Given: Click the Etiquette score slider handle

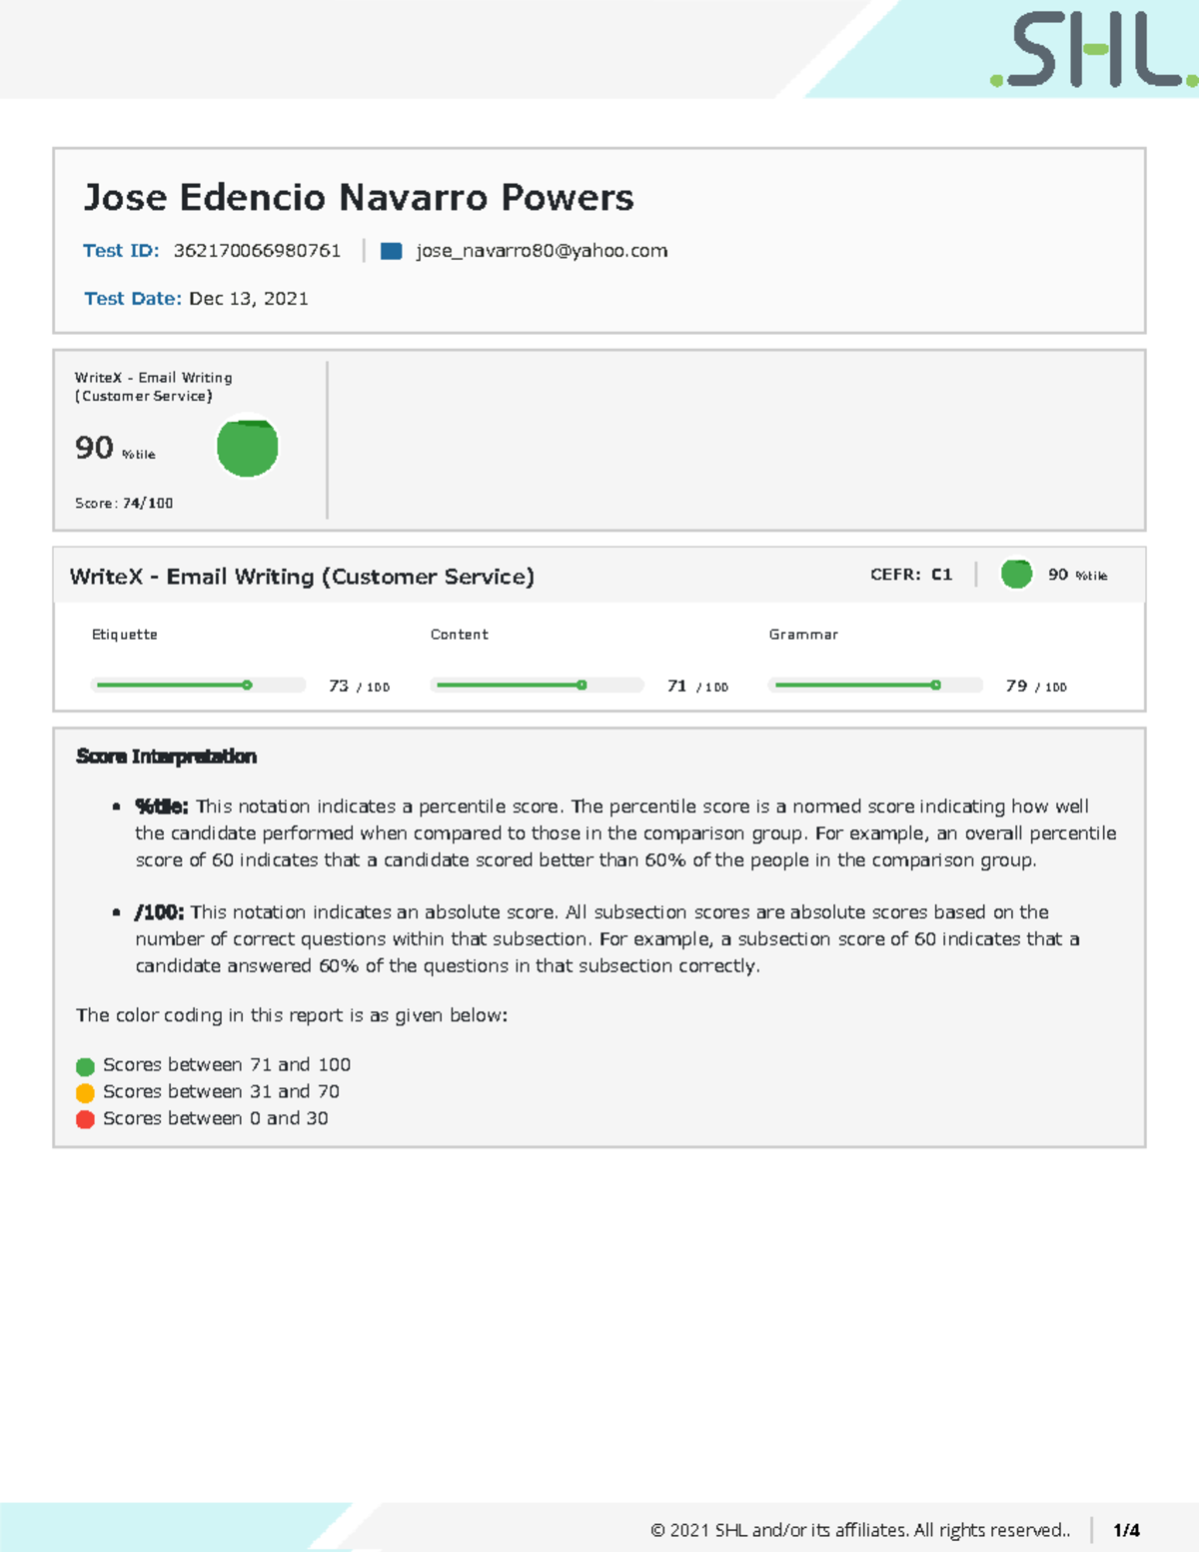Looking at the screenshot, I should tap(247, 686).
